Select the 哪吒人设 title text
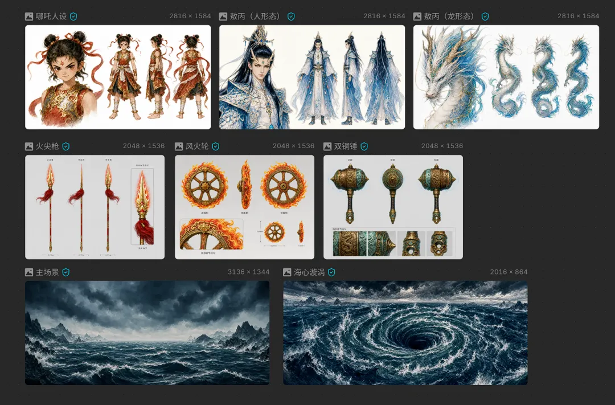Image resolution: width=615 pixels, height=405 pixels. click(51, 17)
